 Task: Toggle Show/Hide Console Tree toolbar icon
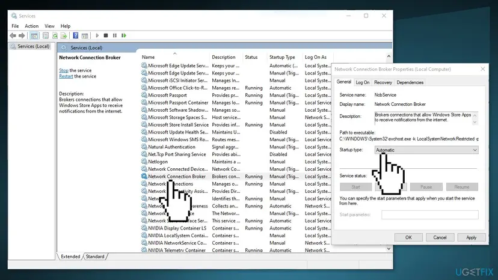click(x=34, y=35)
